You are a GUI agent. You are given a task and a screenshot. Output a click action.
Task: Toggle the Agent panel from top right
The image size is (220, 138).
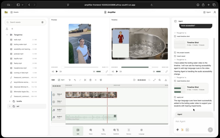207,12
